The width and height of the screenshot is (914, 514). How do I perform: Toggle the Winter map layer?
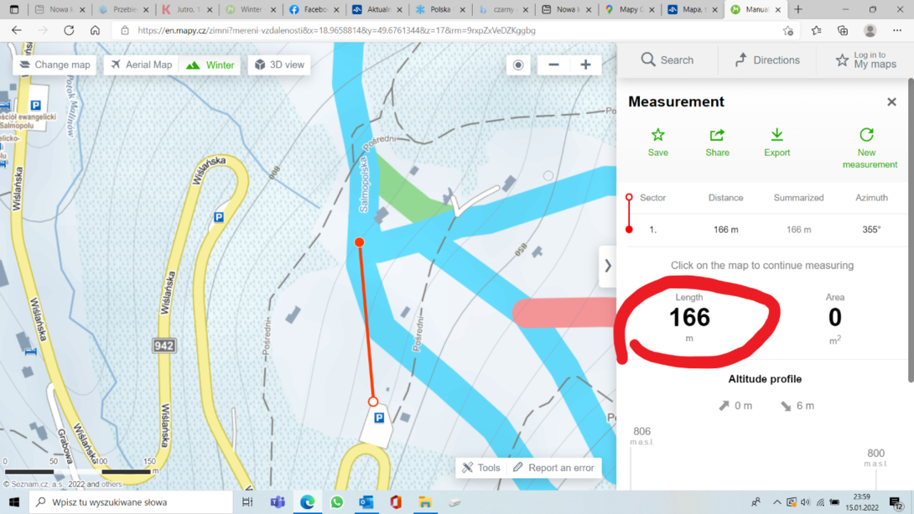click(210, 65)
